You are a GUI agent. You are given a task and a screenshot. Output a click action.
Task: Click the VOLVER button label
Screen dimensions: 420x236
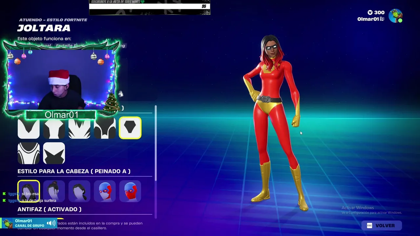[385, 226]
